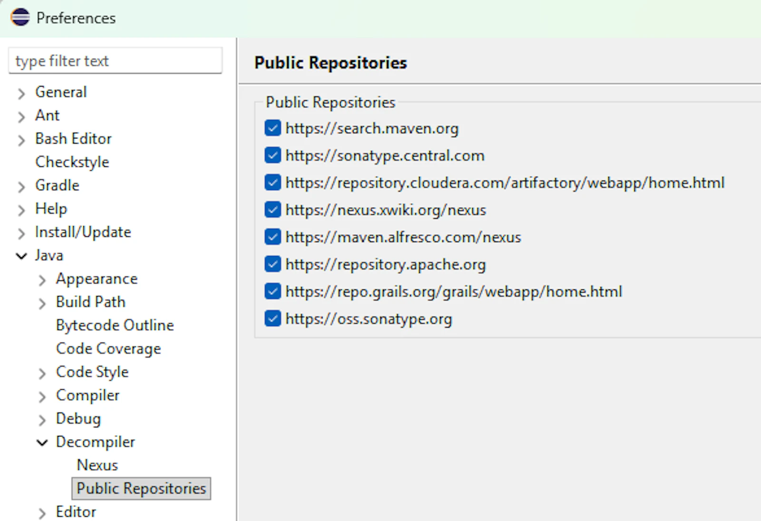
Task: Expand the Appearance node arrow
Action: pos(42,280)
